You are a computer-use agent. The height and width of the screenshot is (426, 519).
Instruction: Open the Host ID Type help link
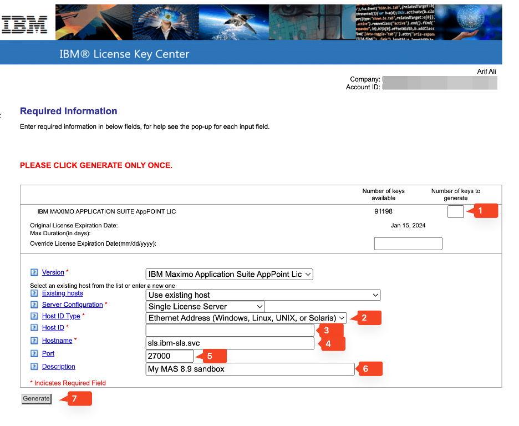[x=61, y=316]
